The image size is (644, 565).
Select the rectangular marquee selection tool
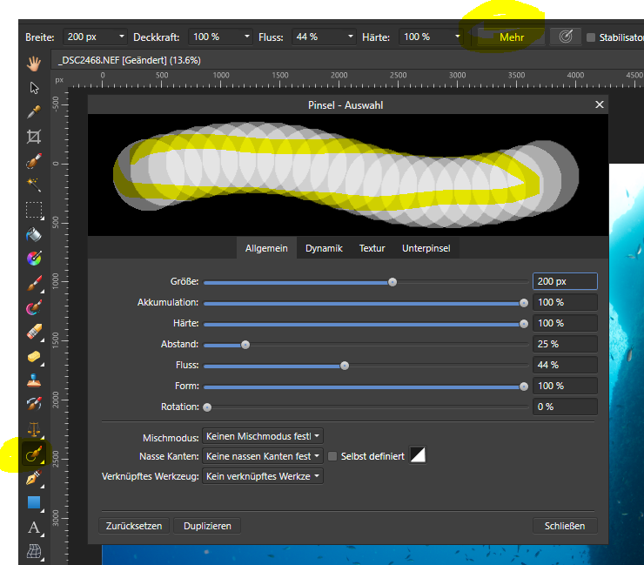(x=34, y=209)
